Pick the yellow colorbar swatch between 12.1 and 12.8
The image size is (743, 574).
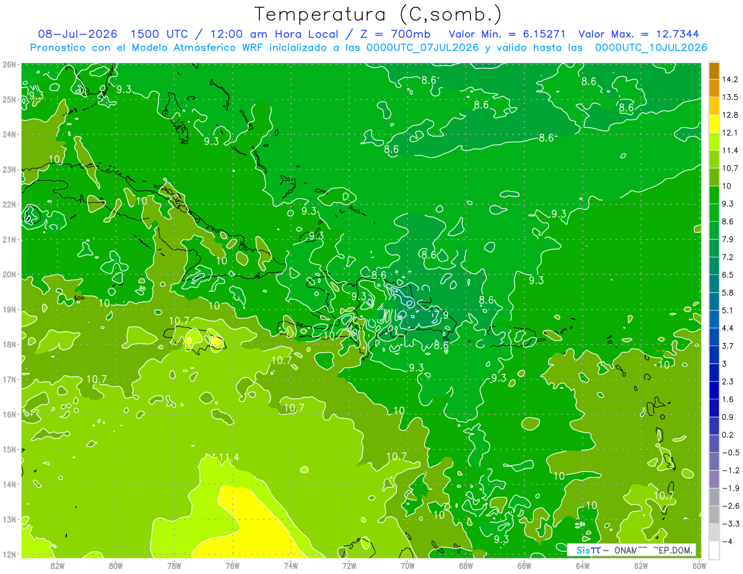[x=714, y=123]
